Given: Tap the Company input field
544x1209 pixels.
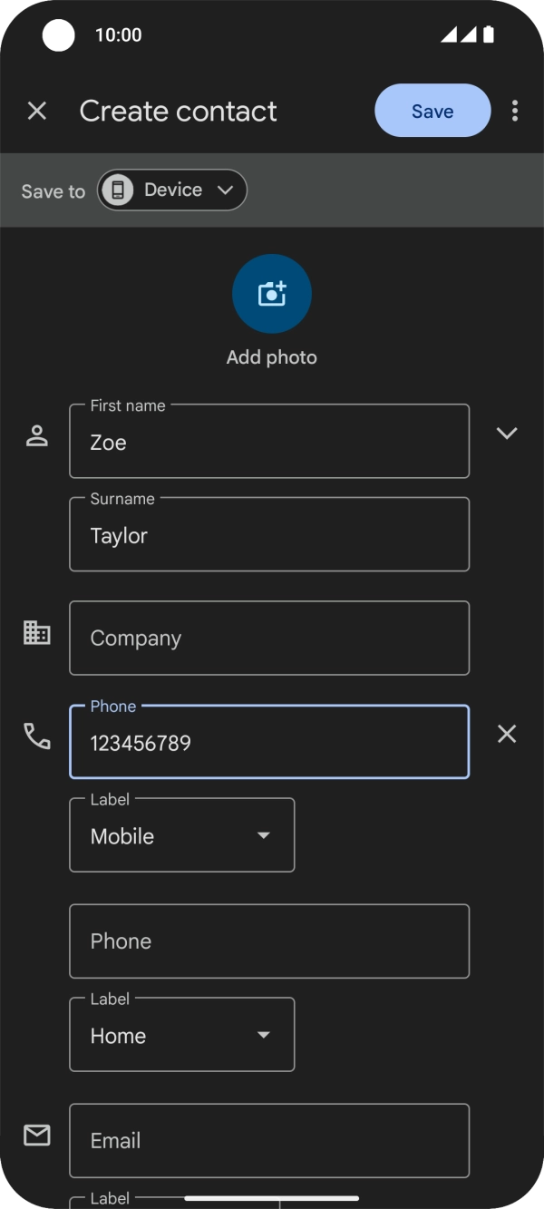Looking at the screenshot, I should tap(269, 639).
